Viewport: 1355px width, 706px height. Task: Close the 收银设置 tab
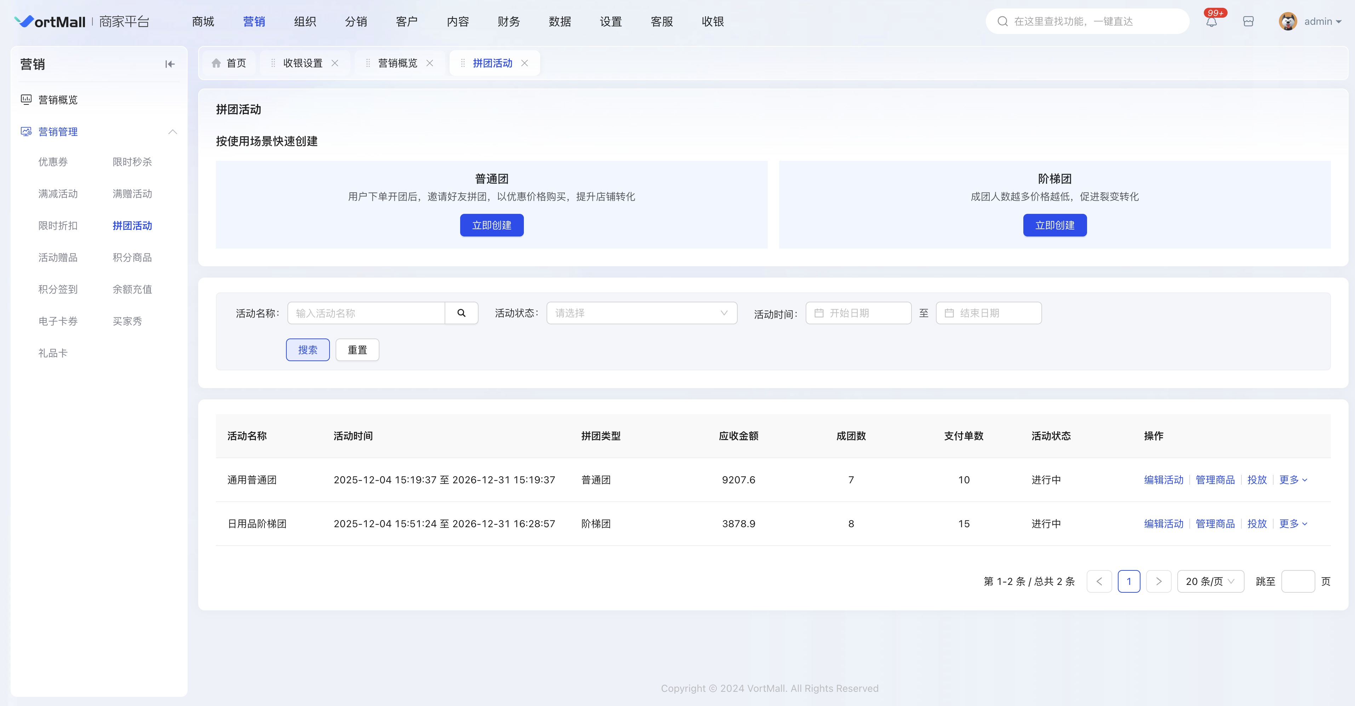[x=335, y=63]
